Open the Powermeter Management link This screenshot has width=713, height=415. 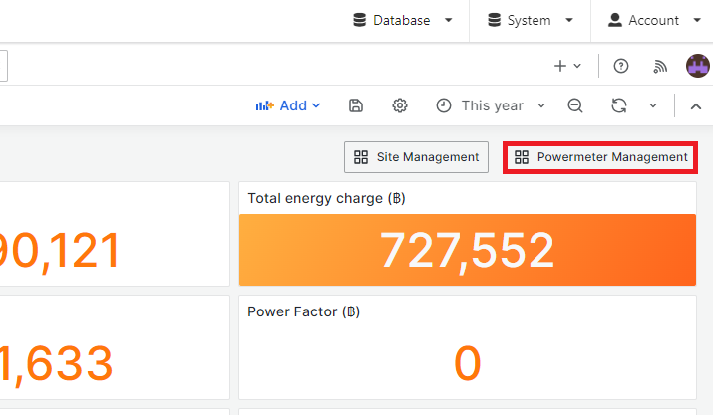click(x=600, y=157)
